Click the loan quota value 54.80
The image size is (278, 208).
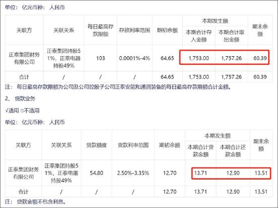[97, 173]
